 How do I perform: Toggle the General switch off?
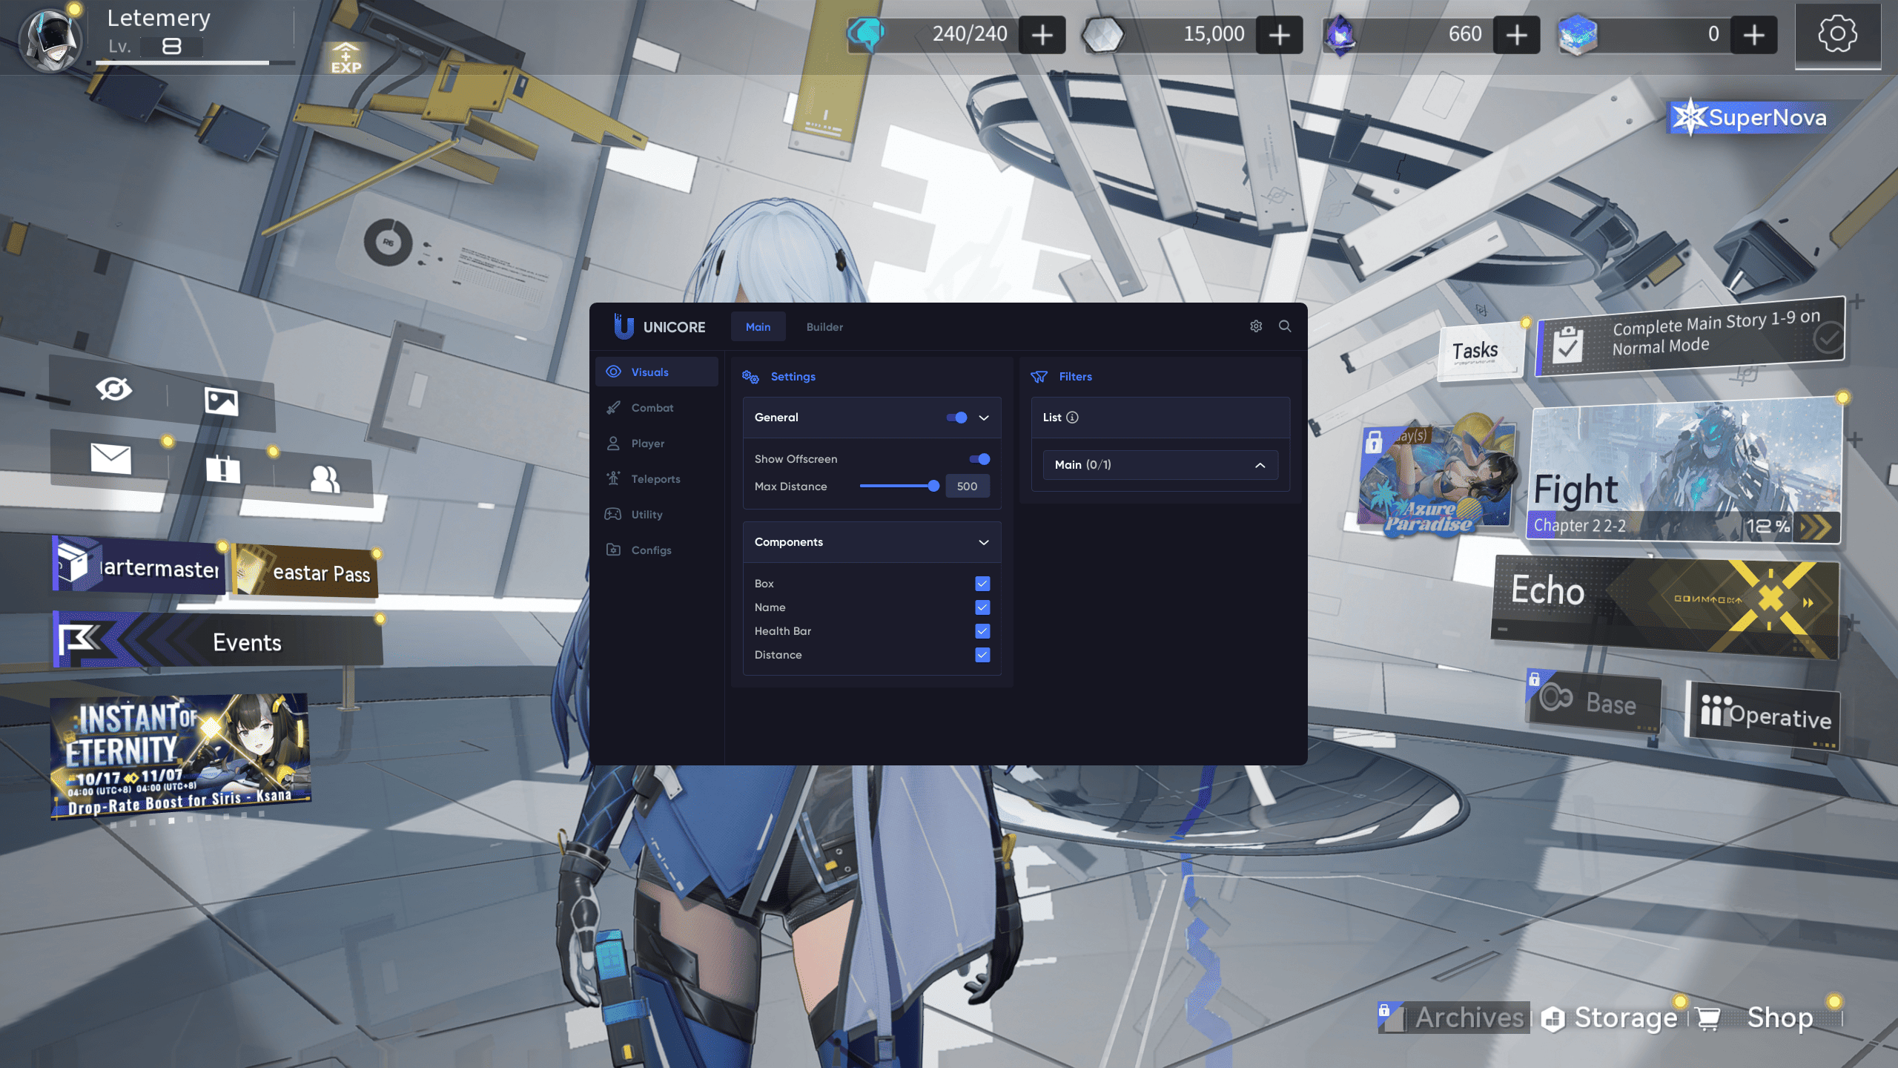tap(956, 418)
